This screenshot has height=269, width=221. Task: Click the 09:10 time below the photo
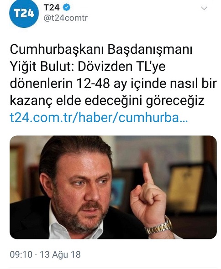(x=21, y=254)
